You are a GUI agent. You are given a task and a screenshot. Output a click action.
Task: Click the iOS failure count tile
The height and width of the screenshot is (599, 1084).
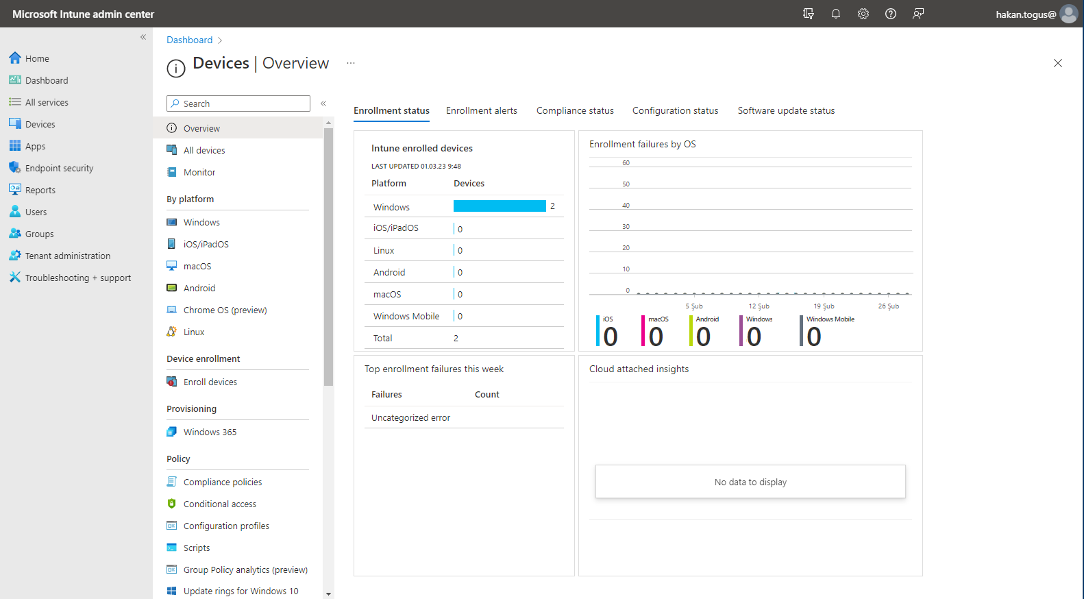pos(608,331)
